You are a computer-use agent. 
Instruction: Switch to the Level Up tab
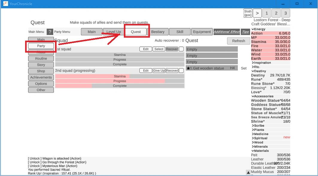tap(114, 32)
